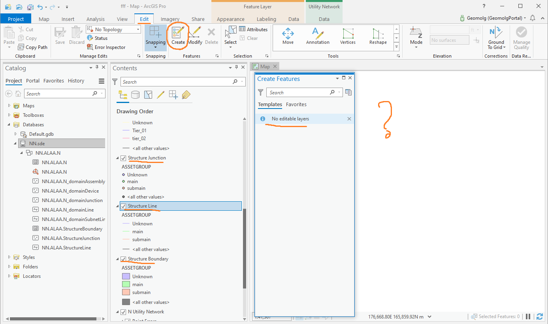
Task: Open the edit Status dialog
Action: click(97, 38)
